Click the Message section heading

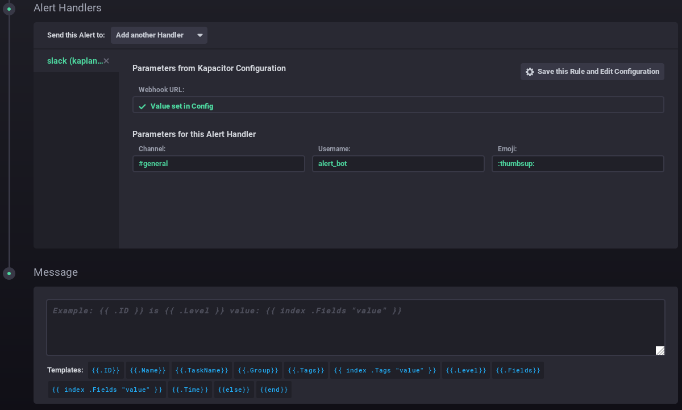tap(56, 272)
